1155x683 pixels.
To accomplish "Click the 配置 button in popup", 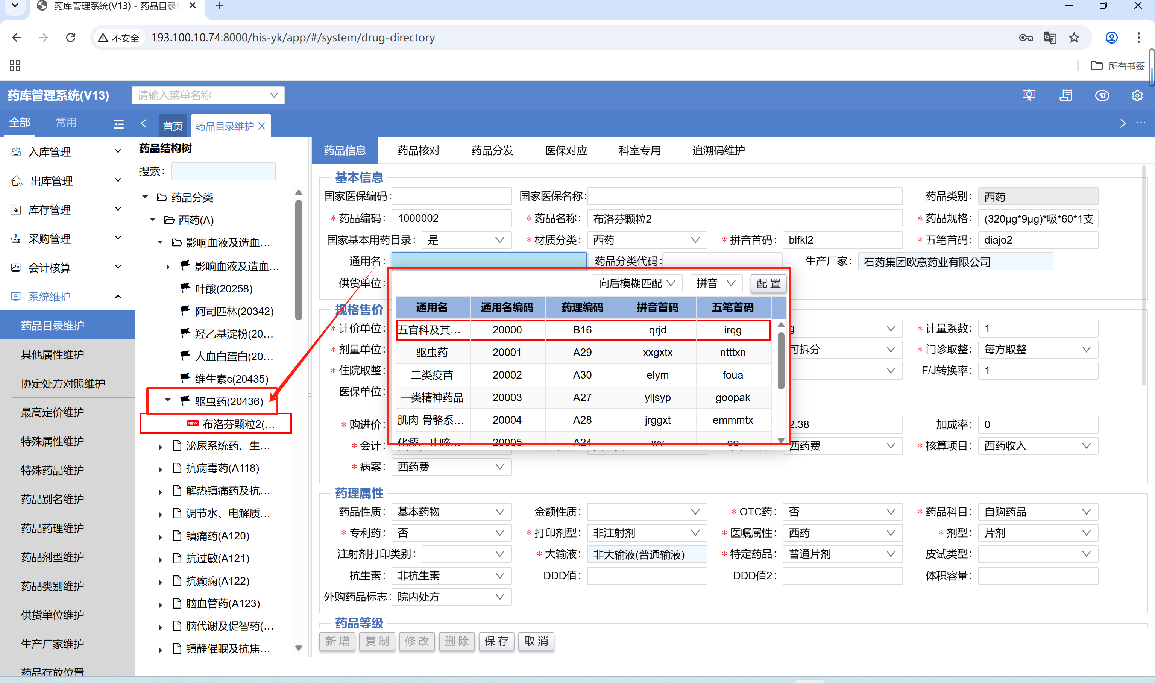I will point(768,283).
